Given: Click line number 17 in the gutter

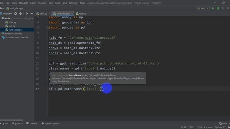Looking at the screenshot, I should (x=37, y=89).
